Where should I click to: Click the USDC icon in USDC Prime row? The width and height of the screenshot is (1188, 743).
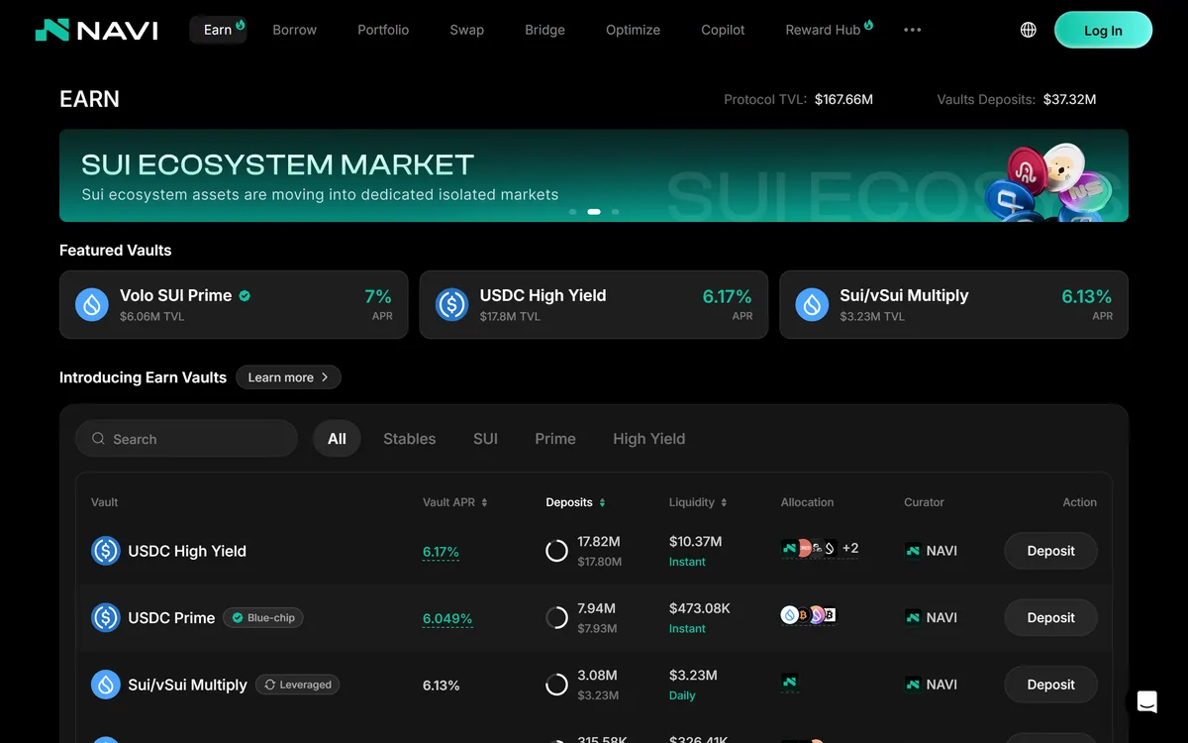pyautogui.click(x=106, y=617)
